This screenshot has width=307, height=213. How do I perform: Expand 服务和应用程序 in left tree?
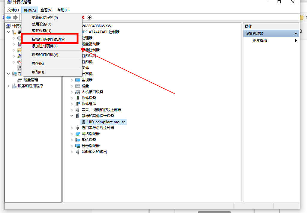8,86
